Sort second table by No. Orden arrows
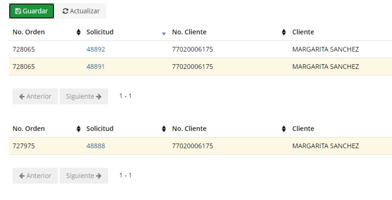 point(78,129)
